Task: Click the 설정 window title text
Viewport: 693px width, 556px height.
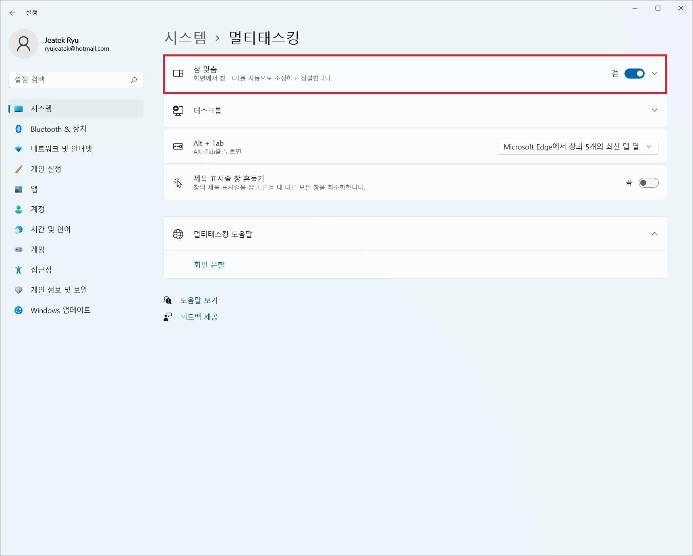Action: pyautogui.click(x=32, y=12)
